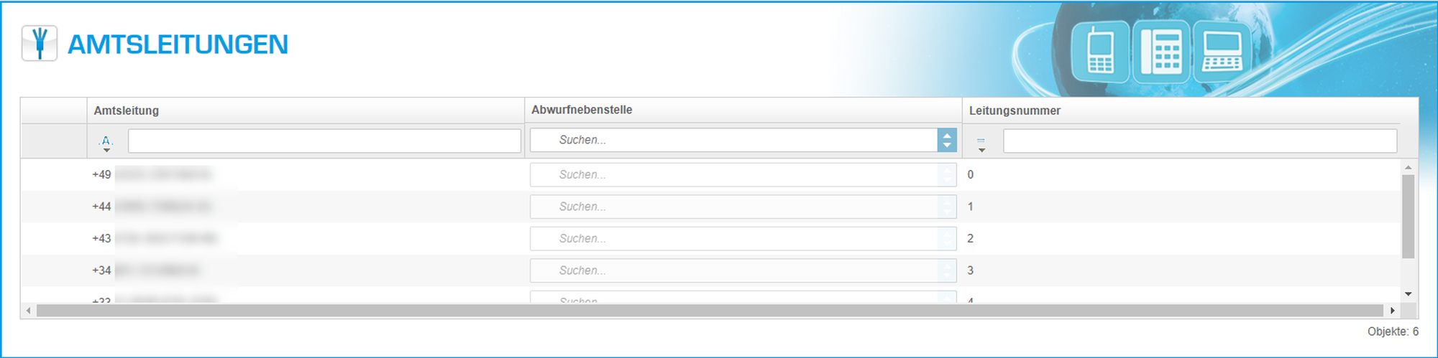The width and height of the screenshot is (1438, 358).
Task: Click the Amtsleitungen trunk line icon
Action: pos(40,44)
